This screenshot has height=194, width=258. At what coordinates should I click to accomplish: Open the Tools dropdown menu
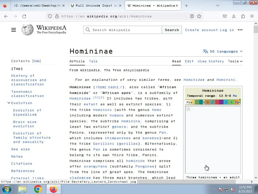click(x=235, y=61)
